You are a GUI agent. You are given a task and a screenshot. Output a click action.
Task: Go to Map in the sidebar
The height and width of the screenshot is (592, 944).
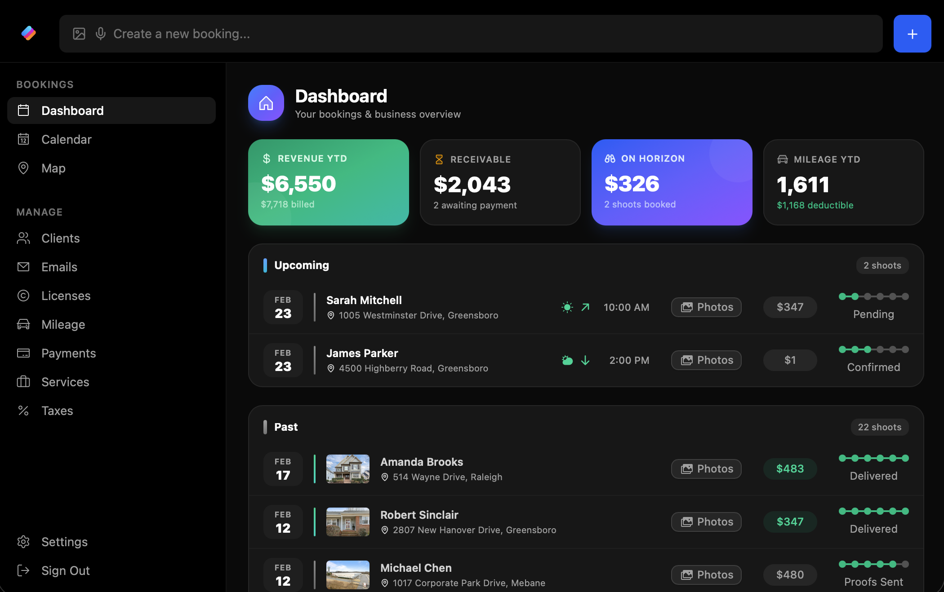tap(53, 168)
